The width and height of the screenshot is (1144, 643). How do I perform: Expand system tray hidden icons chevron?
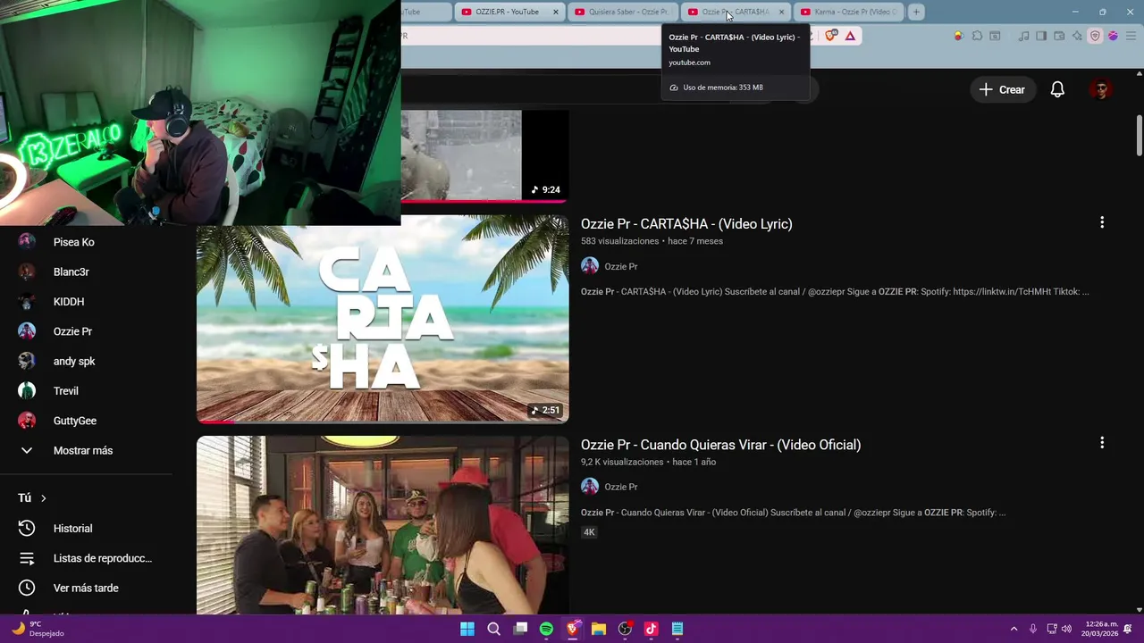pyautogui.click(x=1014, y=629)
